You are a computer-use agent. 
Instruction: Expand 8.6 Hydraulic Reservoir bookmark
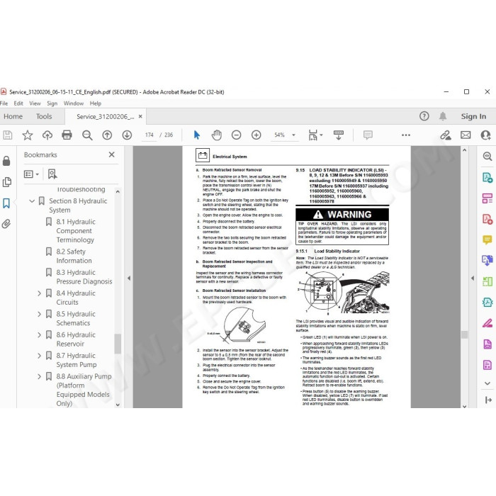tap(39, 334)
